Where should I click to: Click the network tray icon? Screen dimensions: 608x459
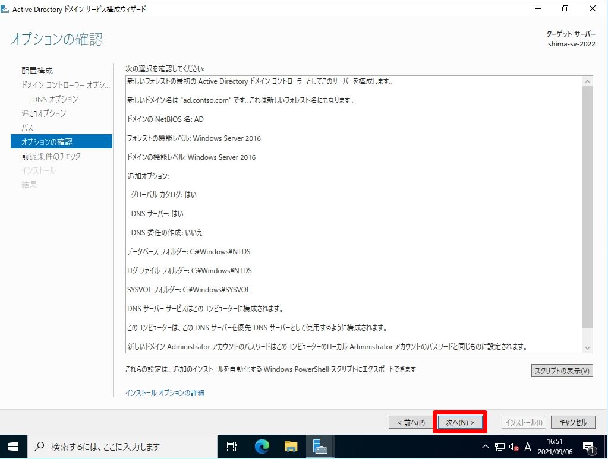coord(500,447)
